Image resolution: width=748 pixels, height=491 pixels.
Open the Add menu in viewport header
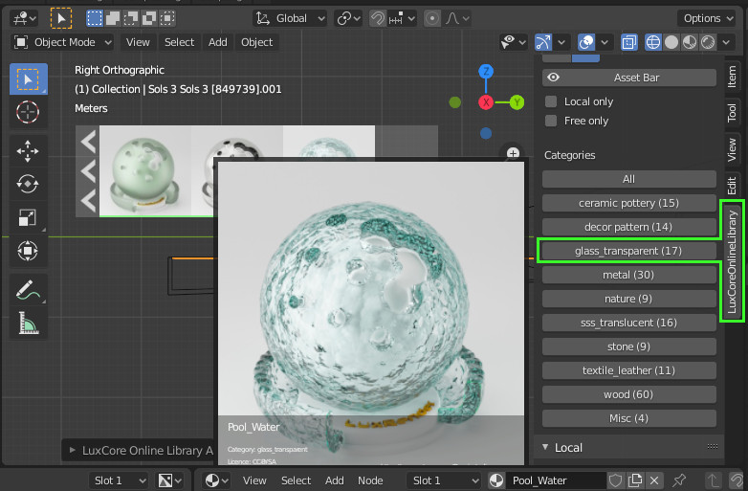[218, 42]
